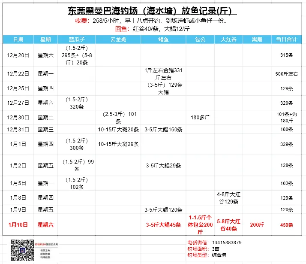This screenshot has height=264, width=306.
Task: Click the 102条 total cell
Action: click(286, 183)
